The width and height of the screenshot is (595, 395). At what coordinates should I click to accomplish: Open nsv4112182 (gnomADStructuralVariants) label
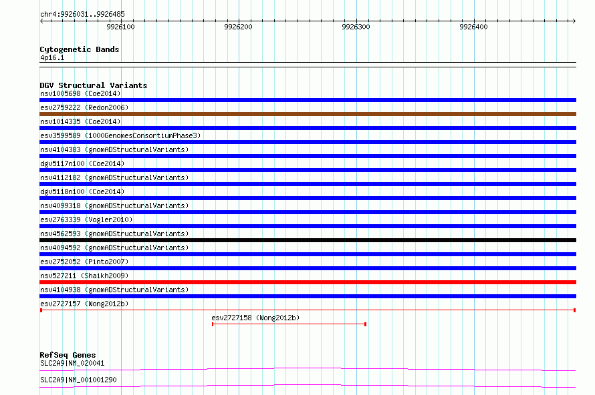tap(114, 177)
